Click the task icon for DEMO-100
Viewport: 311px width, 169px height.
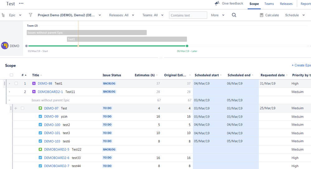(40, 125)
